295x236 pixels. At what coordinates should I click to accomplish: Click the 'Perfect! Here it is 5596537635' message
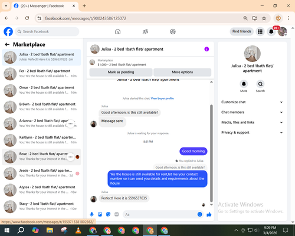124,198
